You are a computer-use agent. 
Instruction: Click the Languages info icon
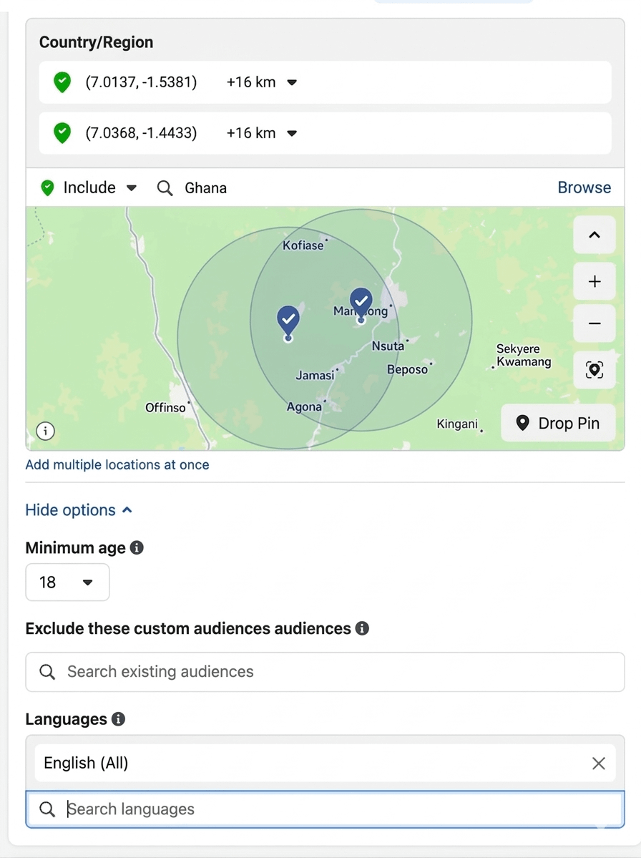pos(119,718)
